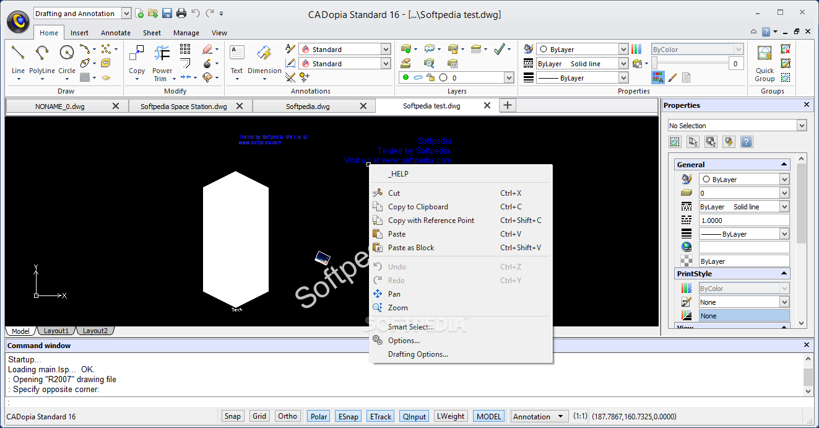Choose Smart Select... in context menu
819x428 pixels.
pyautogui.click(x=461, y=327)
